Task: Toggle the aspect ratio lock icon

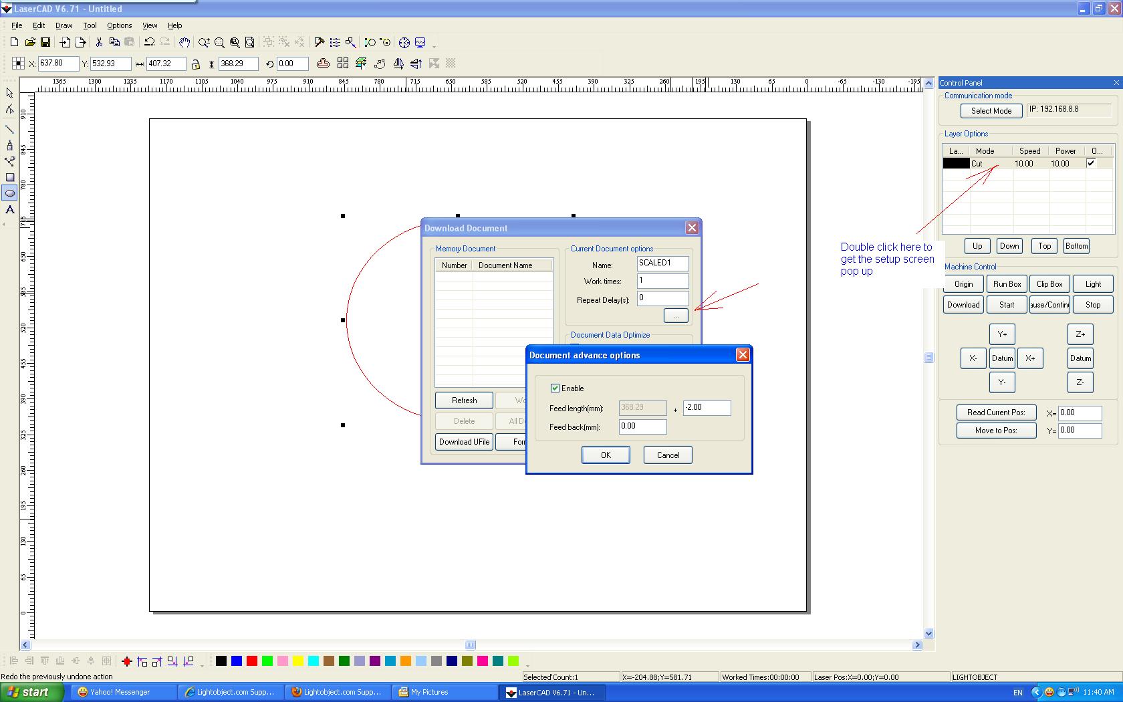Action: pyautogui.click(x=195, y=64)
